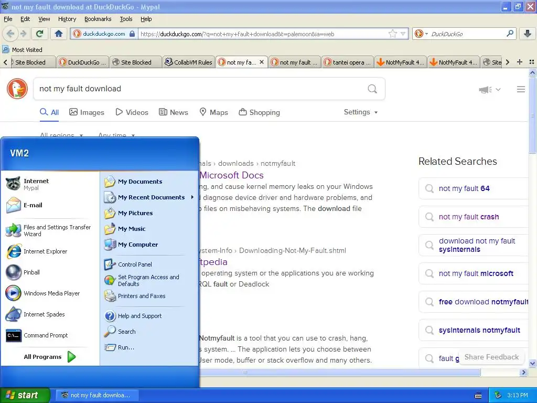The height and width of the screenshot is (403, 537).
Task: Close the active 'not my fa...' tab
Action: (262, 62)
